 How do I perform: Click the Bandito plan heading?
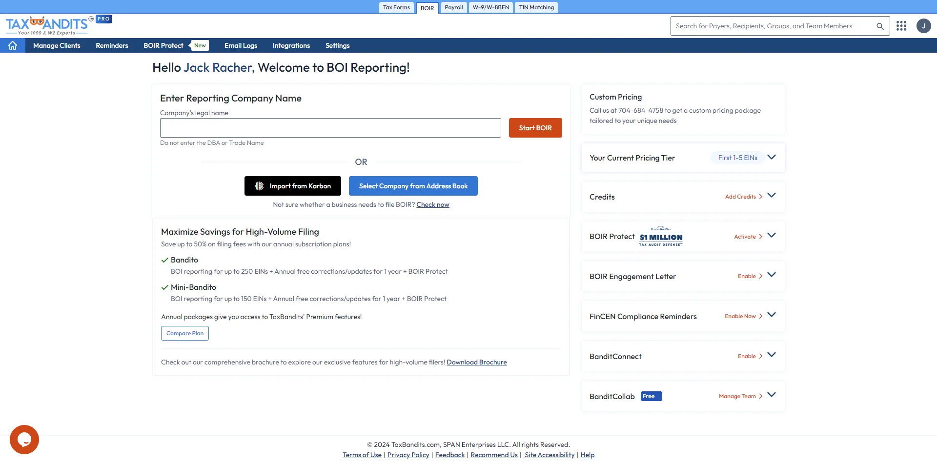184,260
